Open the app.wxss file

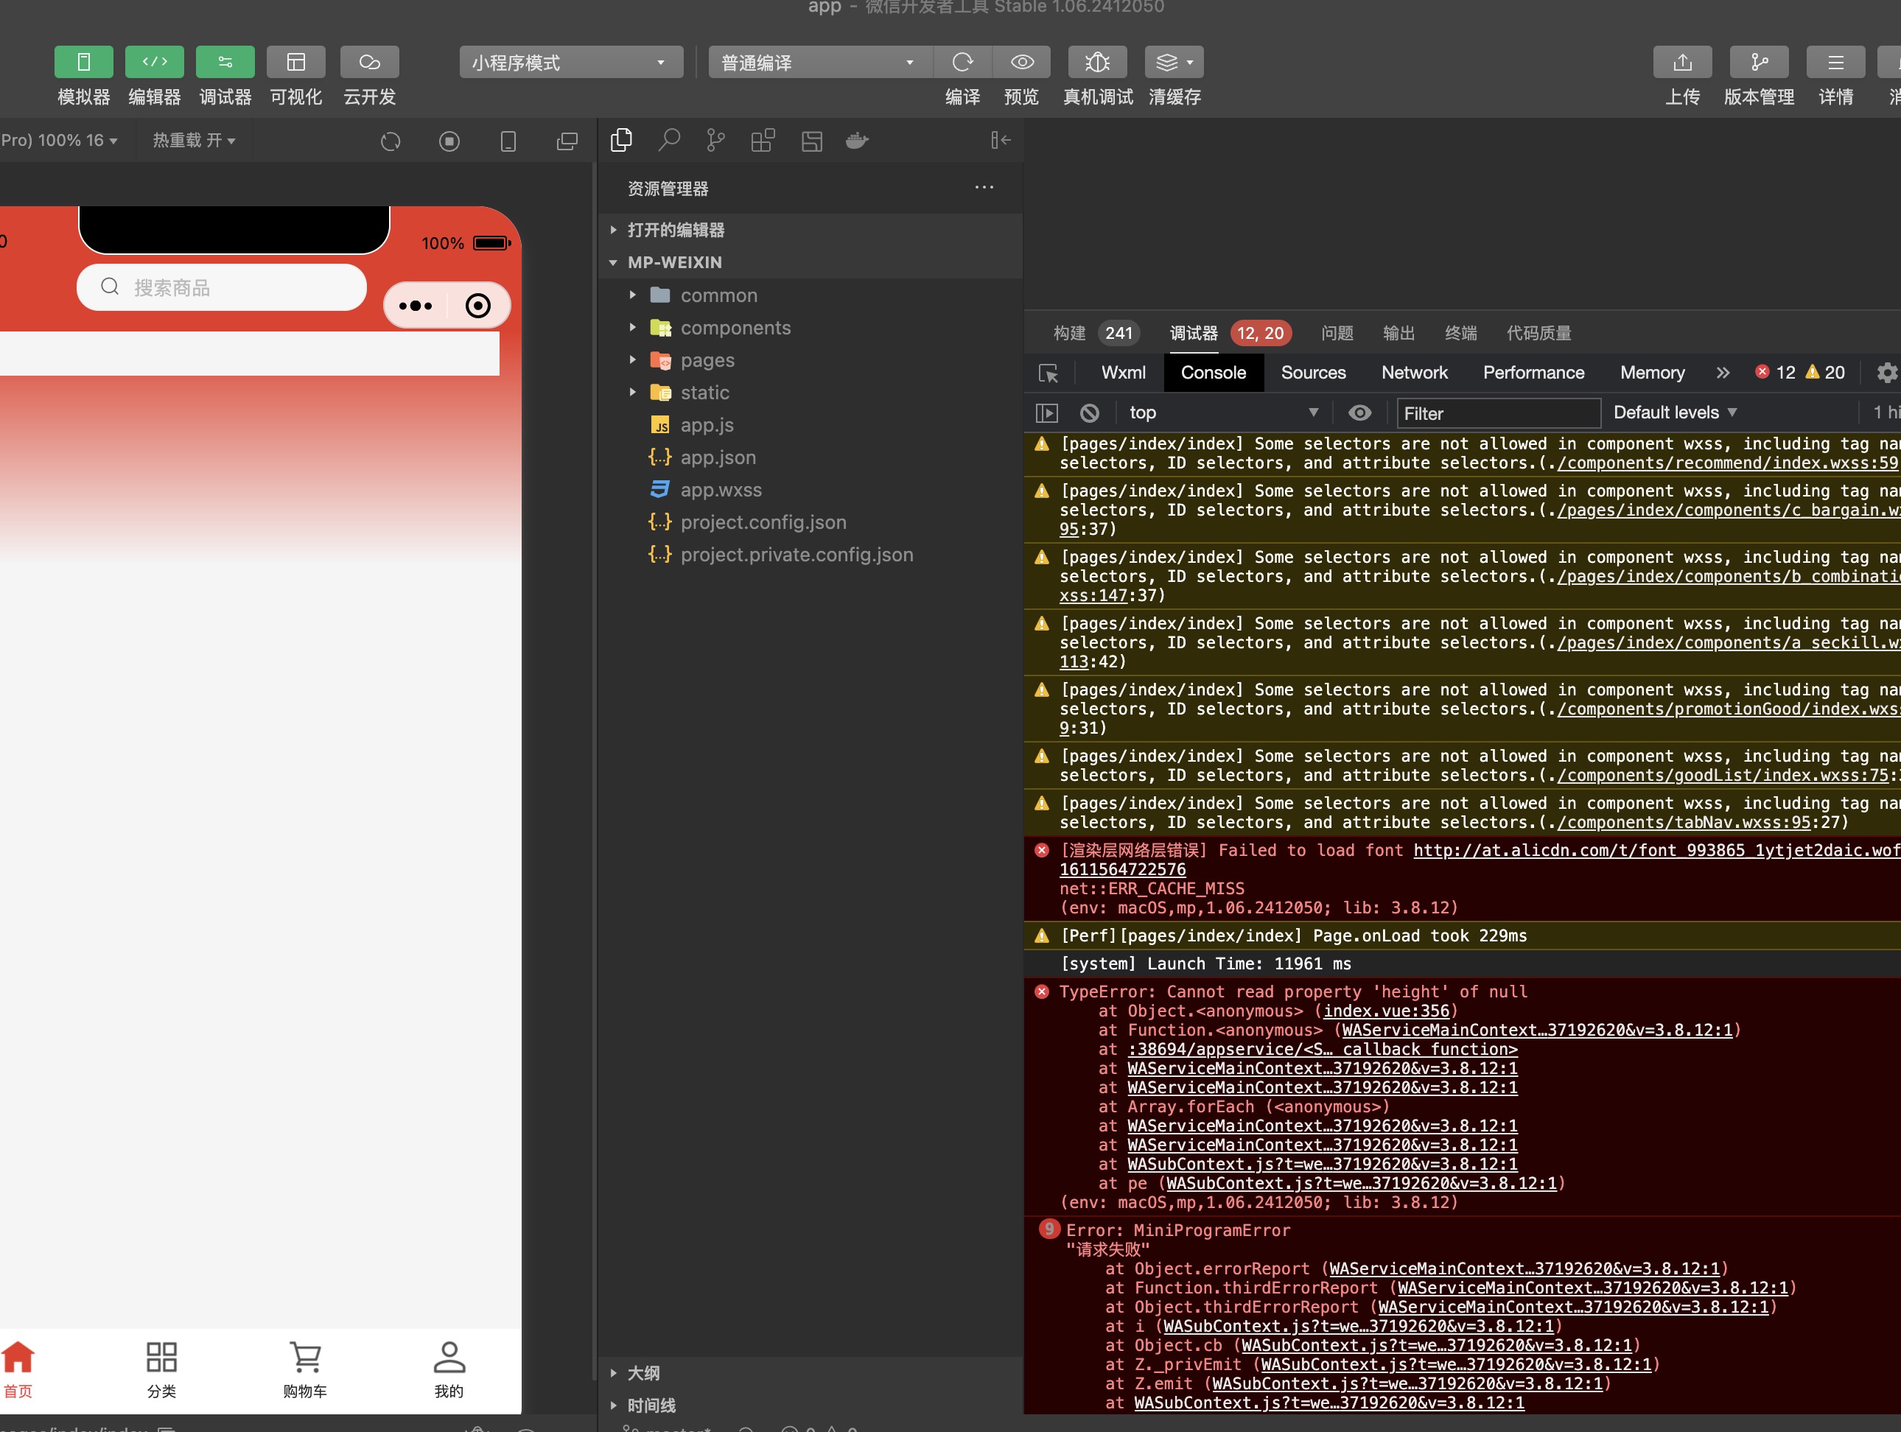pos(811,490)
